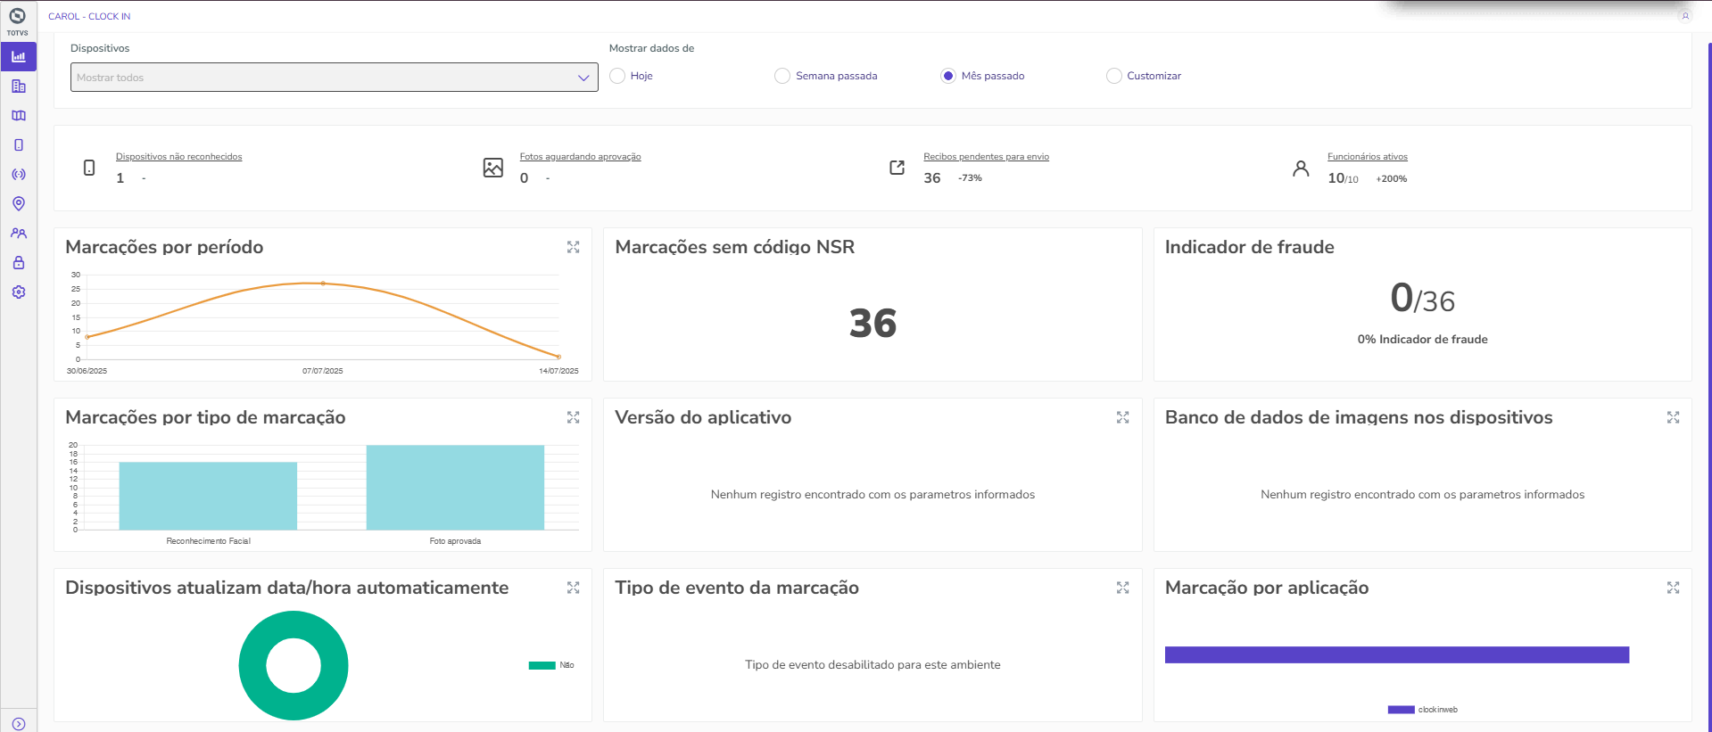Image resolution: width=1712 pixels, height=732 pixels.
Task: Select the Customizar radio option
Action: click(1114, 76)
